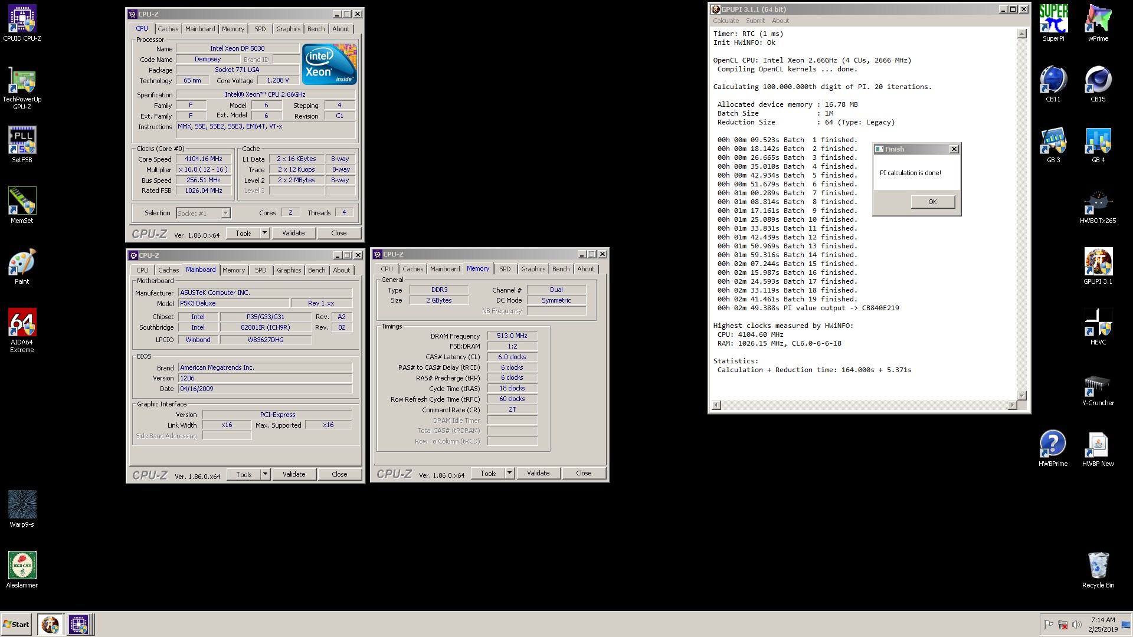The width and height of the screenshot is (1133, 637).
Task: Close the Finish dialog with X
Action: pyautogui.click(x=954, y=149)
